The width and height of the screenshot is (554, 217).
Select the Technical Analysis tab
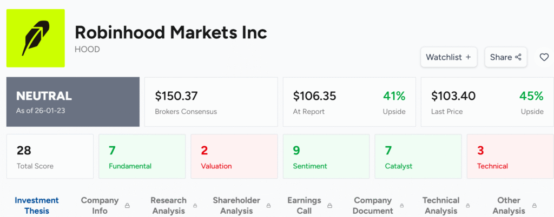(441, 205)
